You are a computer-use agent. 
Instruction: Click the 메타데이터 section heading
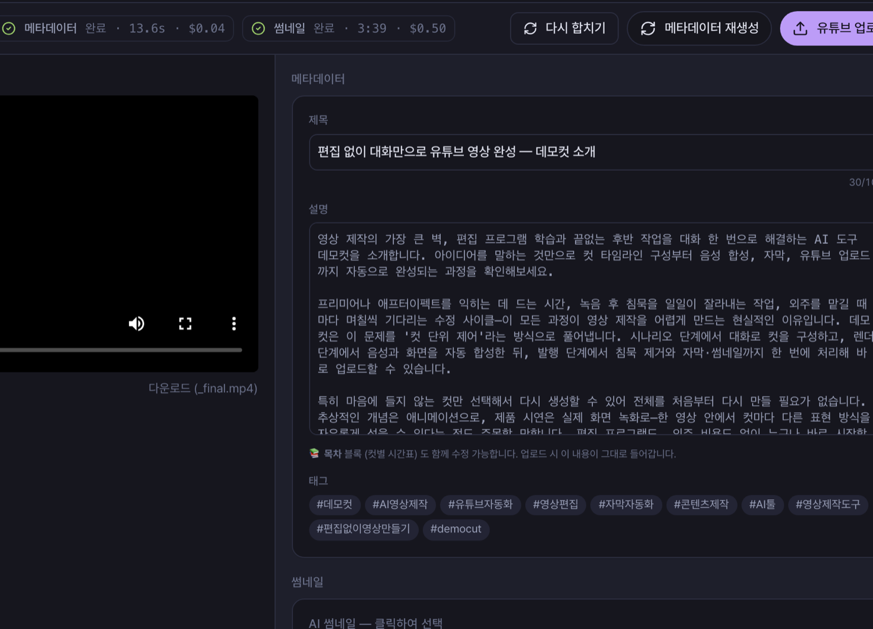pyautogui.click(x=318, y=79)
